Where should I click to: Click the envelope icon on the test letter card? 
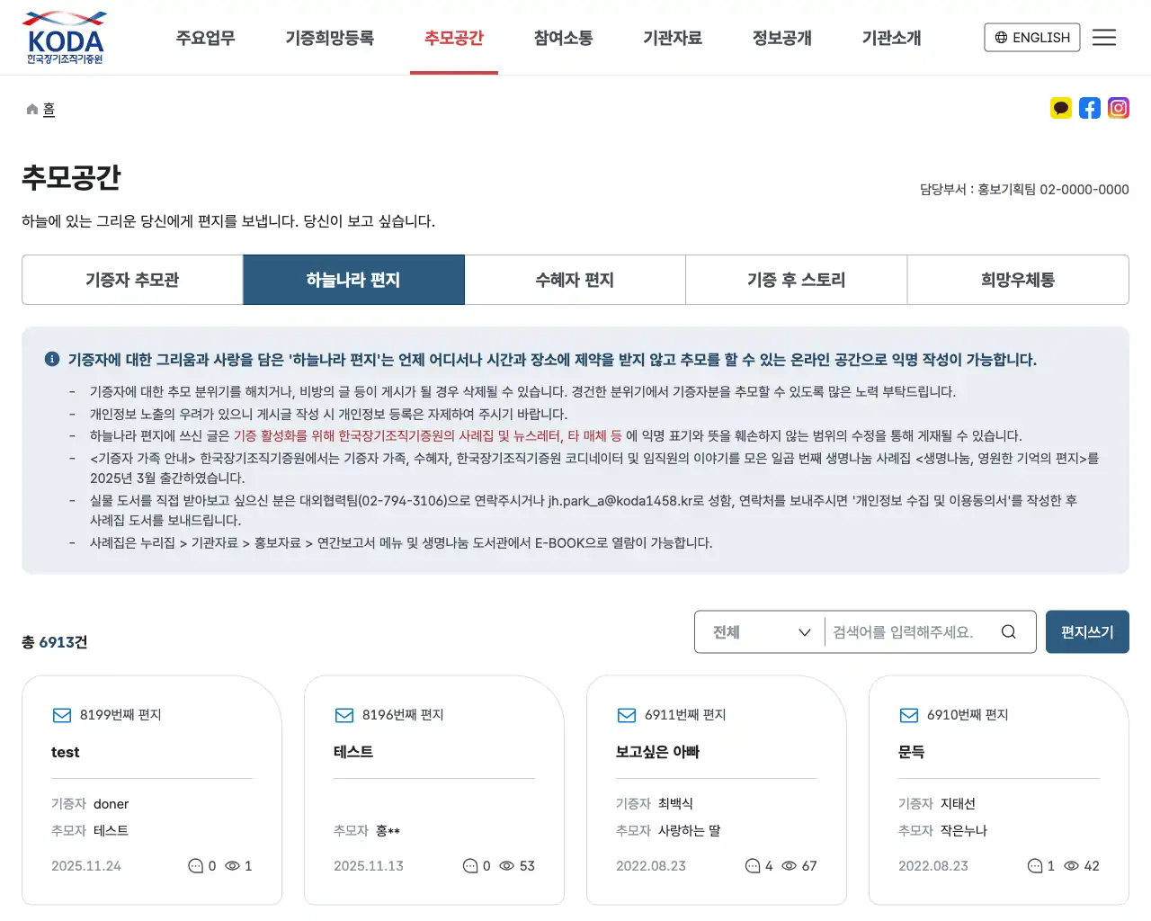click(61, 715)
